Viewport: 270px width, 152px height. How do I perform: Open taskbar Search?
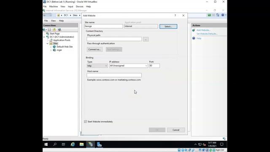point(55,144)
